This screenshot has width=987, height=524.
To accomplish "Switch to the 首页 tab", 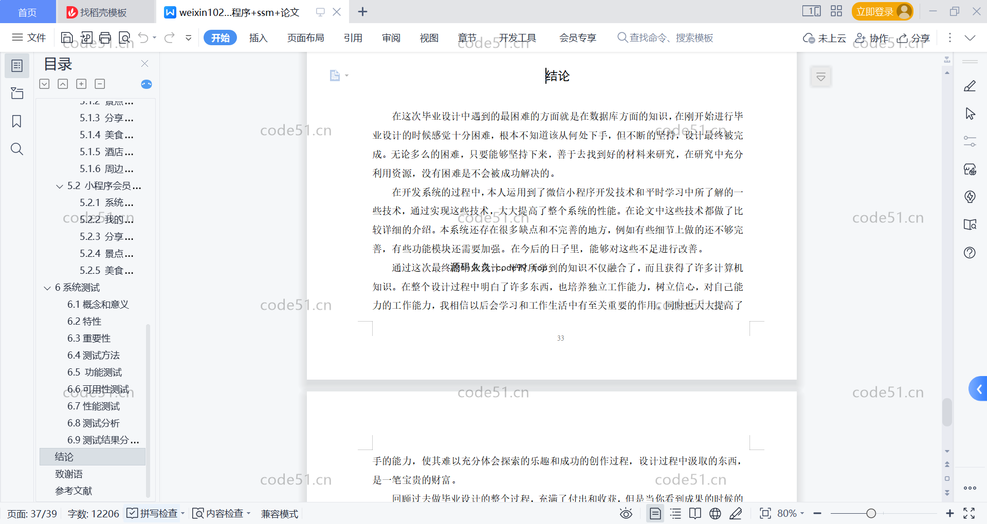I will click(28, 12).
